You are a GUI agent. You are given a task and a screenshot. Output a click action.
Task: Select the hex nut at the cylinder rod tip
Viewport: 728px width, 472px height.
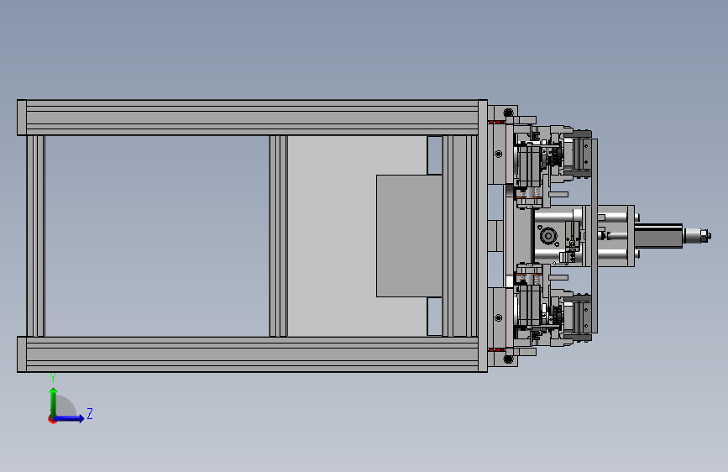pos(704,235)
